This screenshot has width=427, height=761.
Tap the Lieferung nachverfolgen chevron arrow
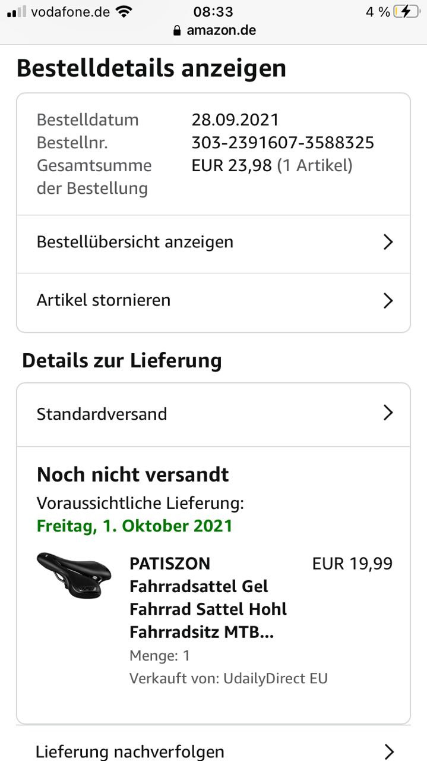[389, 751]
